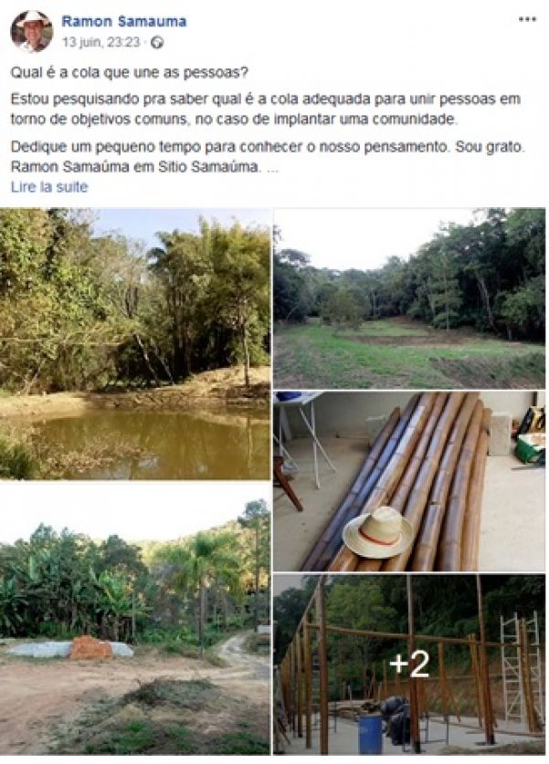View more photos via the +2 overlay

coord(409,665)
